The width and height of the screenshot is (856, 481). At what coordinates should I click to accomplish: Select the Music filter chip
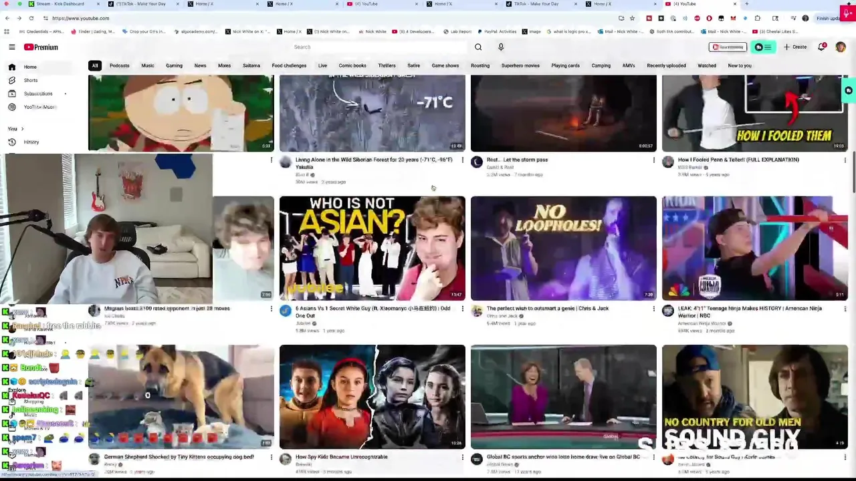147,65
